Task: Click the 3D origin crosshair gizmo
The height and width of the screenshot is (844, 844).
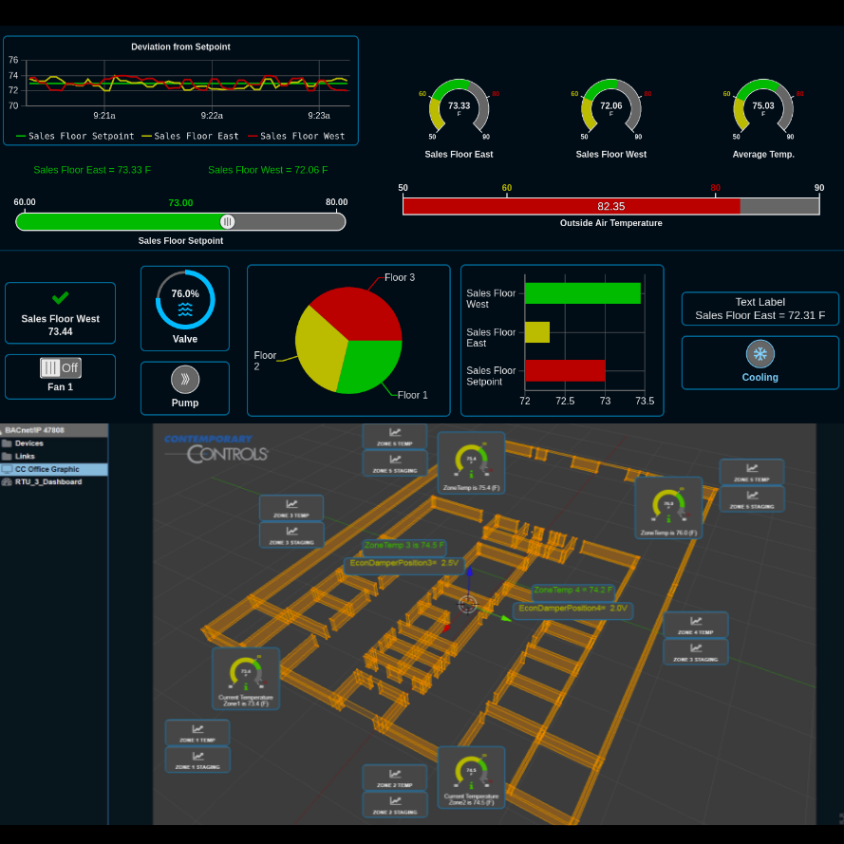Action: [467, 605]
